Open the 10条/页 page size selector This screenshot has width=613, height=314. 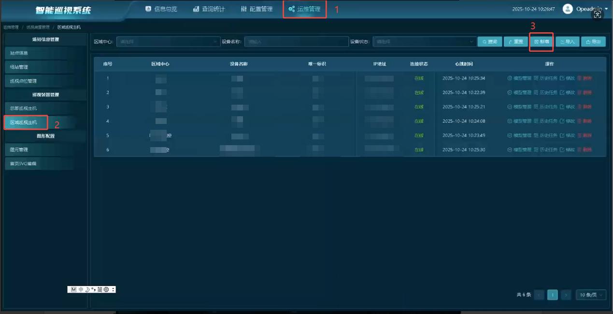591,295
